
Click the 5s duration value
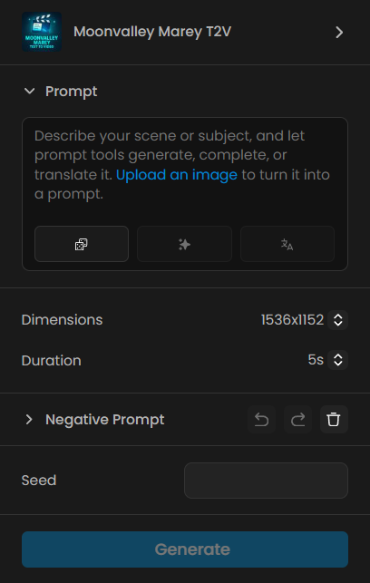click(316, 360)
